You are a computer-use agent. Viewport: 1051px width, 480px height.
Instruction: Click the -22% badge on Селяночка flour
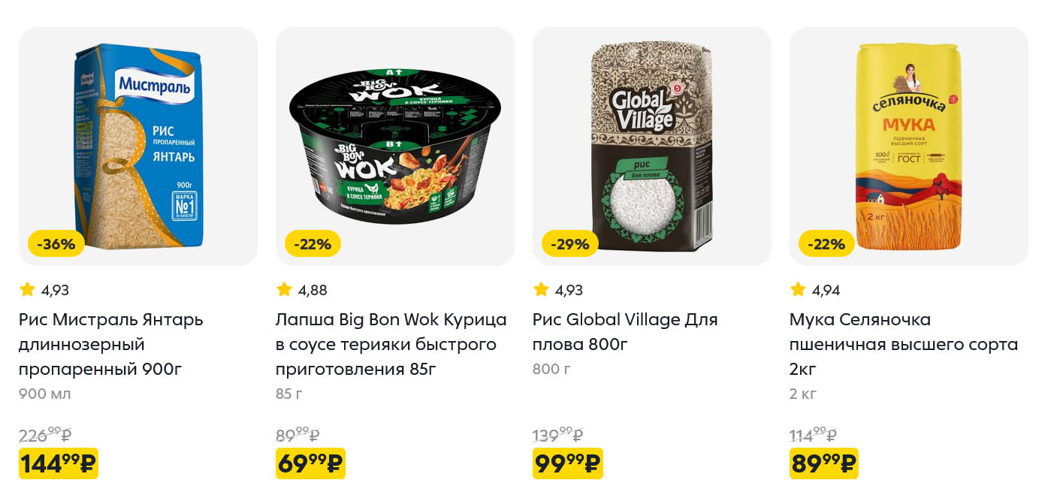[x=826, y=243]
